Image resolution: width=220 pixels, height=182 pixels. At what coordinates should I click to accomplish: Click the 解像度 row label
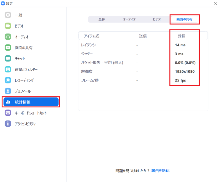pyautogui.click(x=87, y=71)
